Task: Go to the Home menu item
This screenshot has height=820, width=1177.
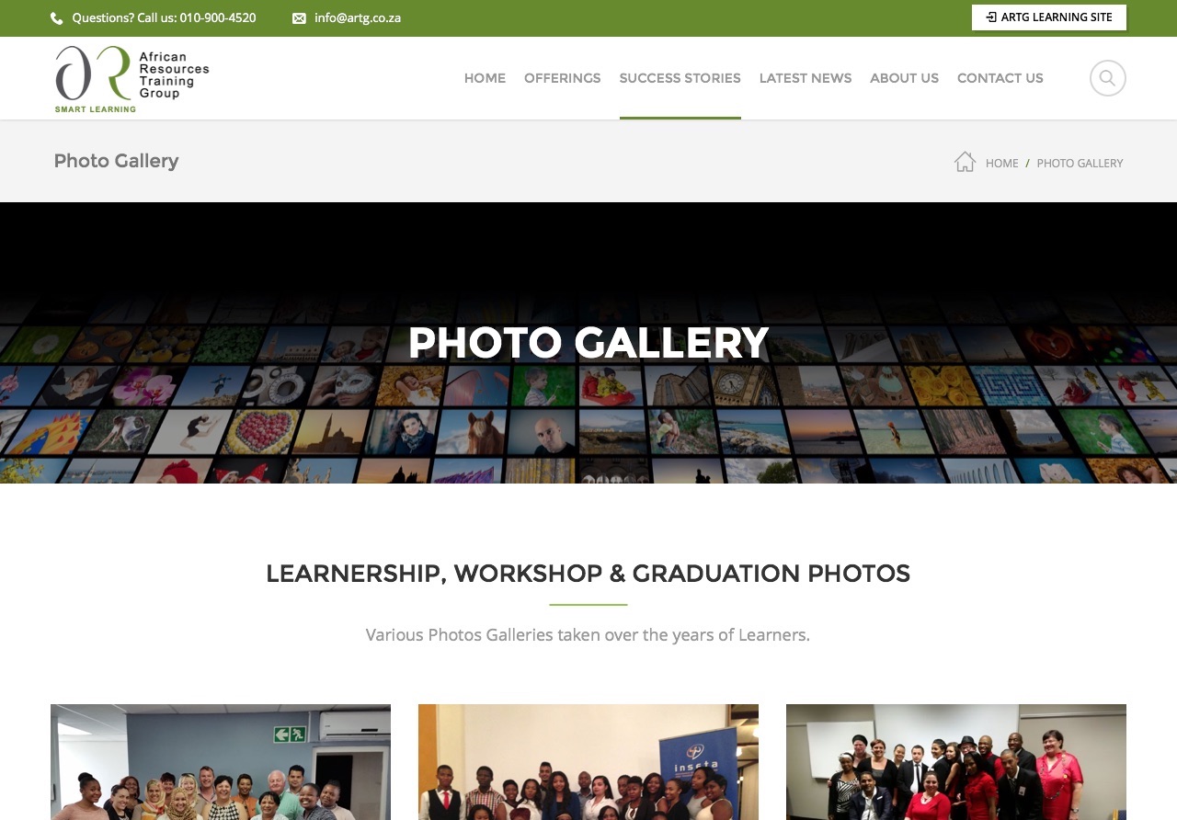Action: click(485, 78)
